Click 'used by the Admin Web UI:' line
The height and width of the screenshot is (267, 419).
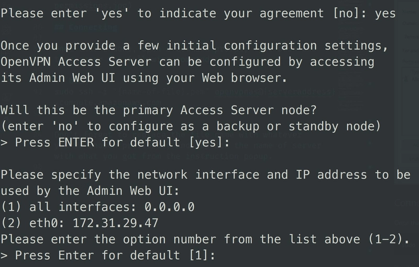(x=90, y=191)
